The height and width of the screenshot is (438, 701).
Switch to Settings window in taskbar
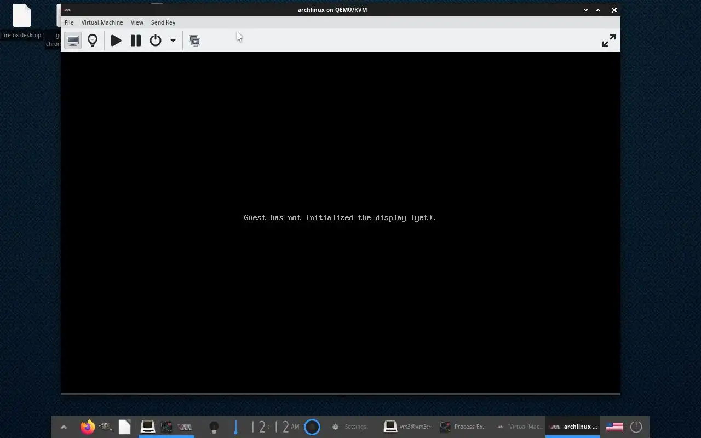tap(350, 427)
